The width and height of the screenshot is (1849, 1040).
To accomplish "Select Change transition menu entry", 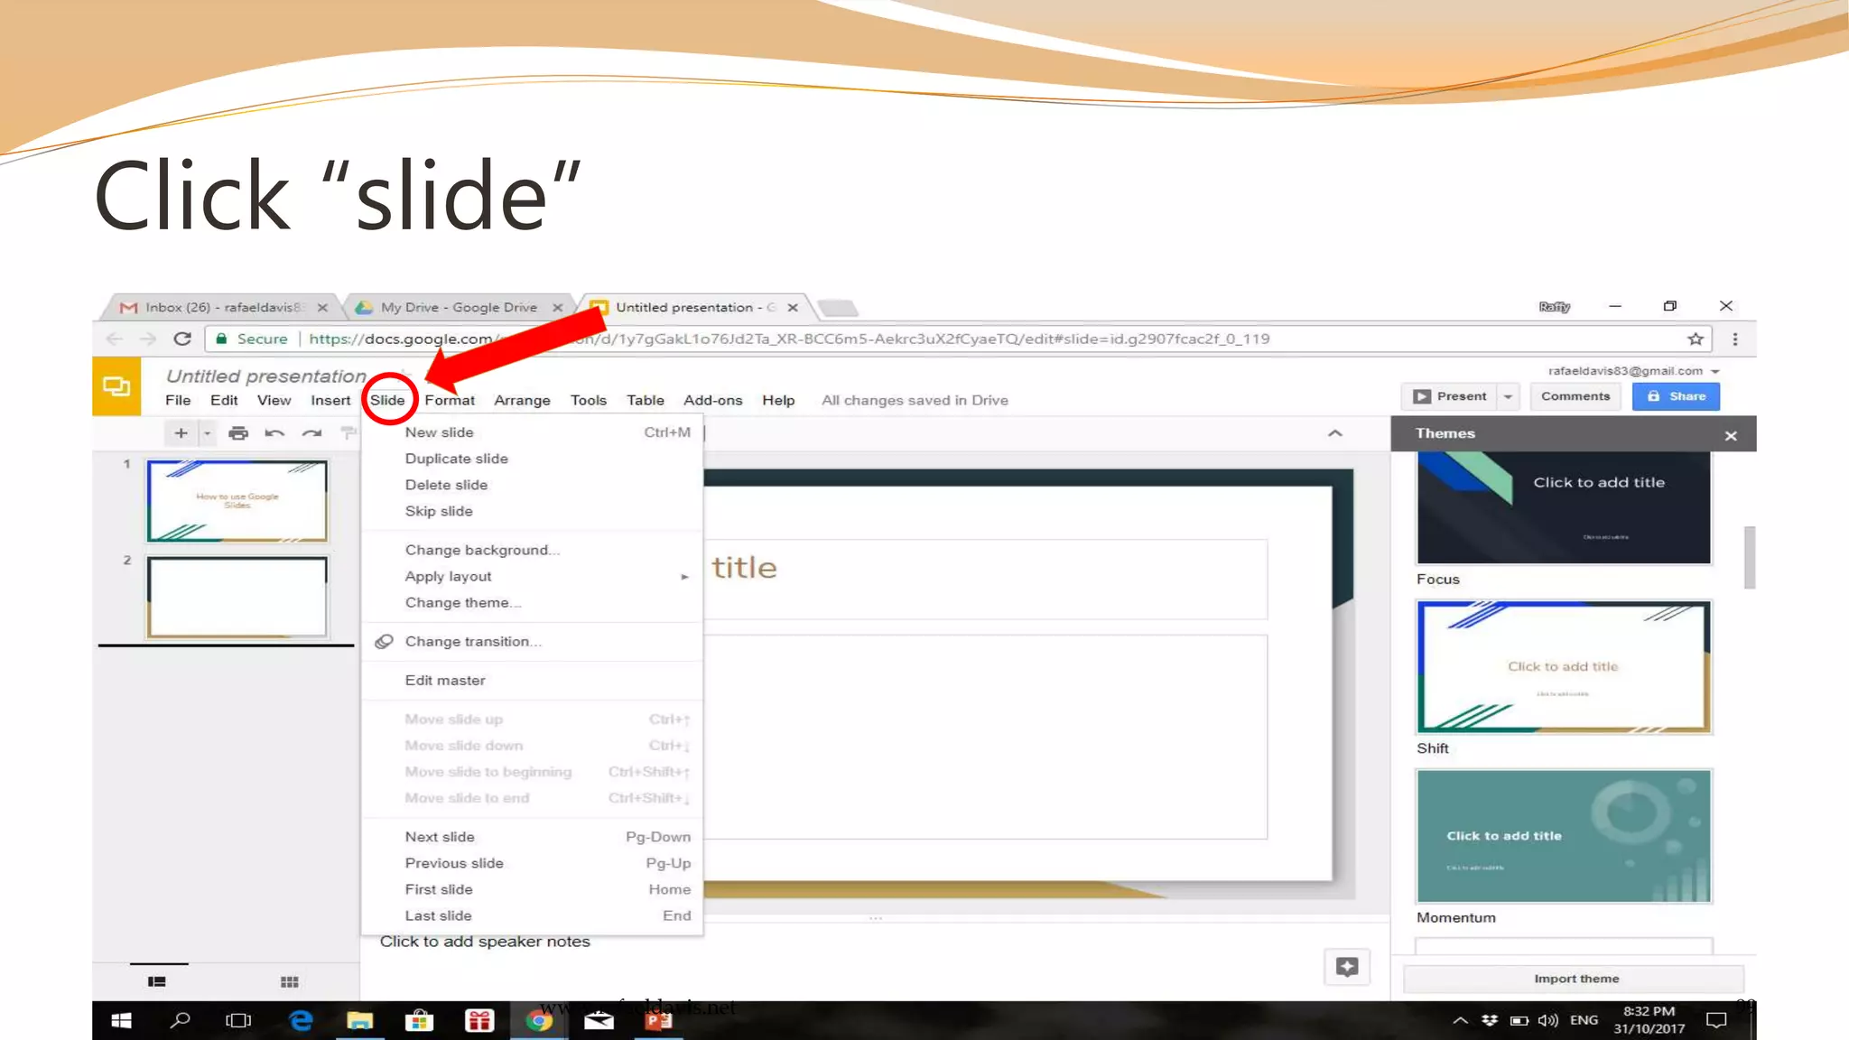I will [472, 641].
